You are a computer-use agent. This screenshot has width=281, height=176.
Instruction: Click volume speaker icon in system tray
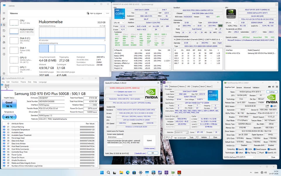click(x=266, y=172)
